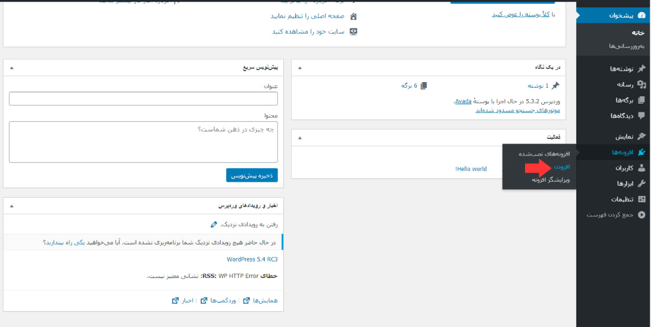Collapse the پیش‌نویس سریع widget panel
The image size is (651, 327).
pos(11,67)
